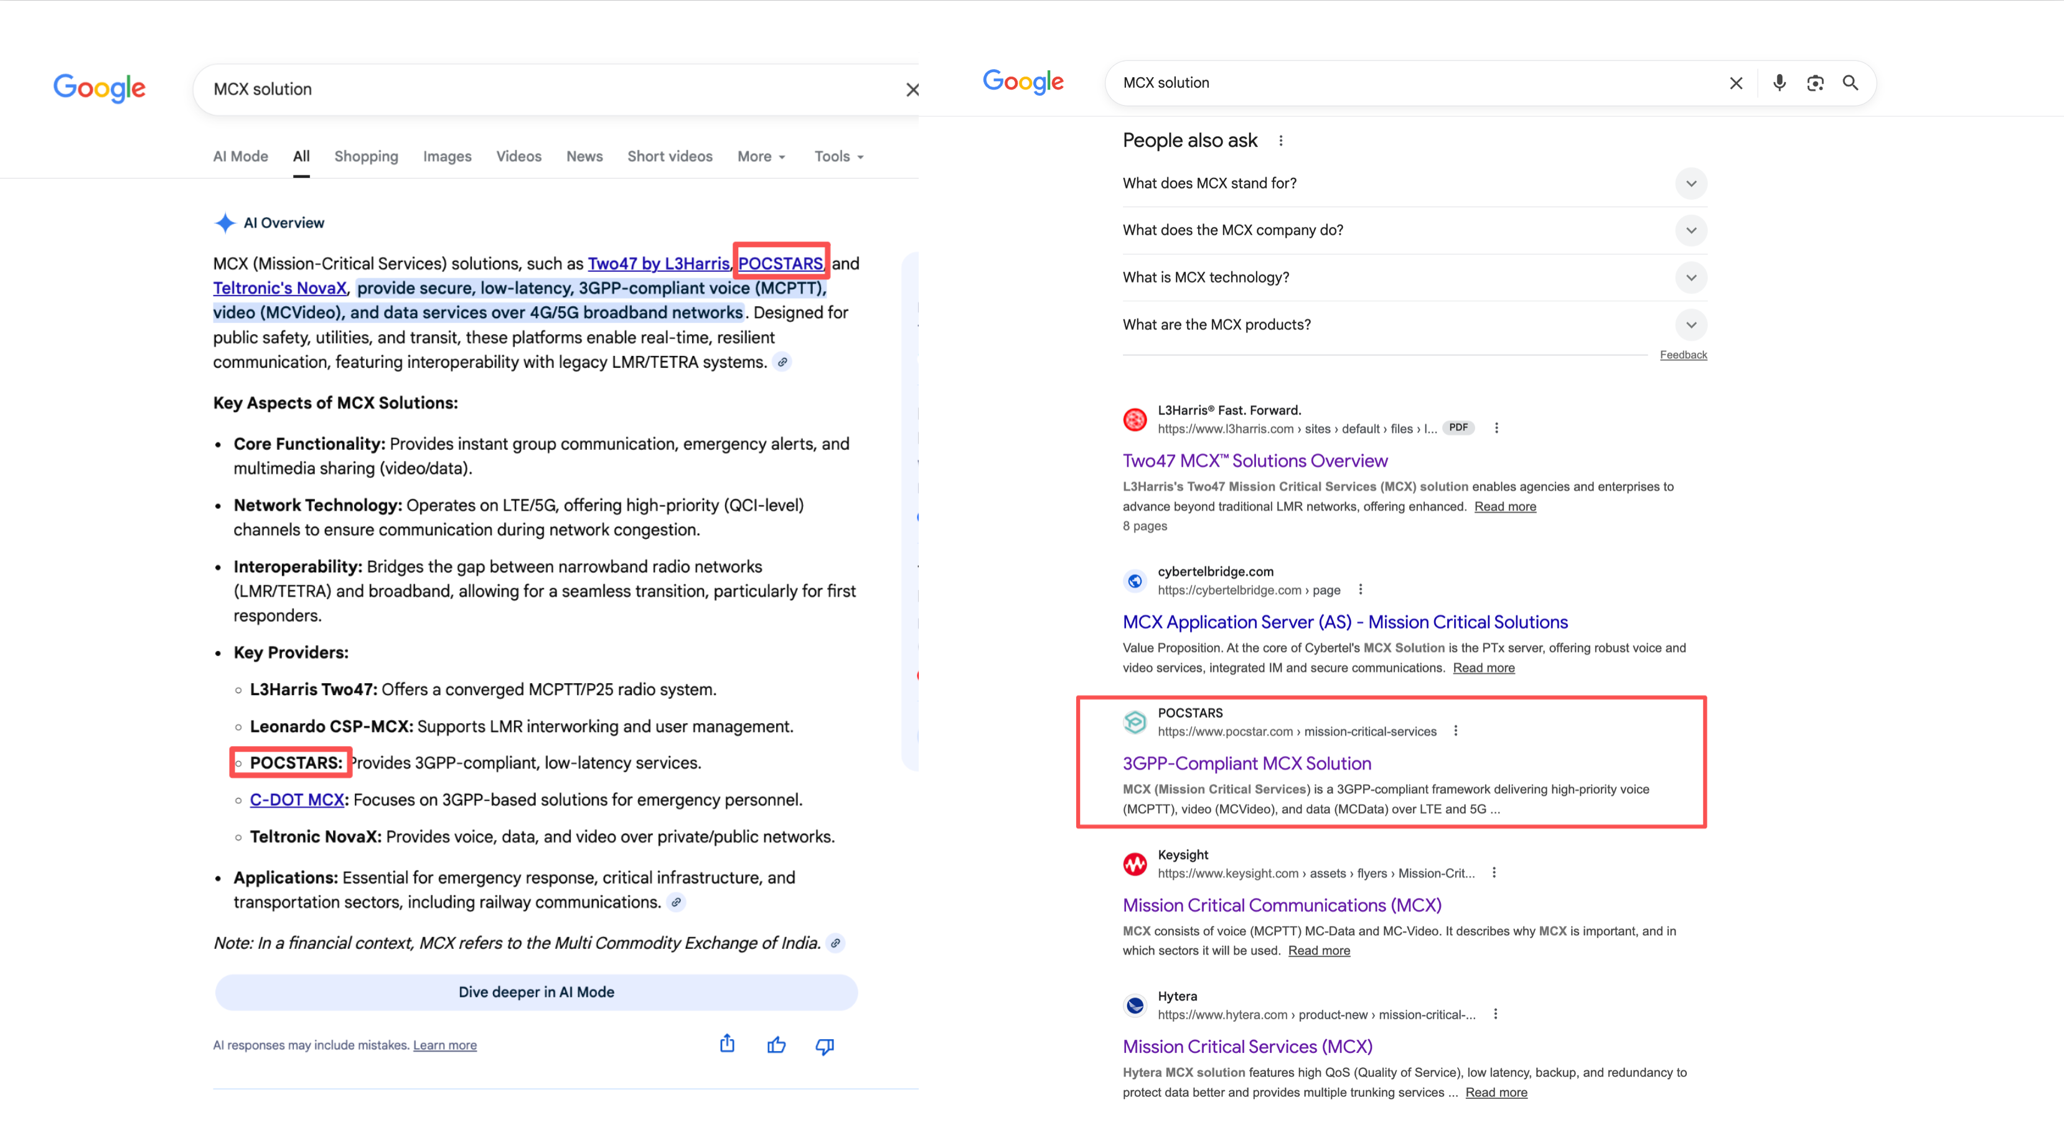Click Read more on Keysight snippet
Screen dimensions: 2064x1130
point(1319,951)
